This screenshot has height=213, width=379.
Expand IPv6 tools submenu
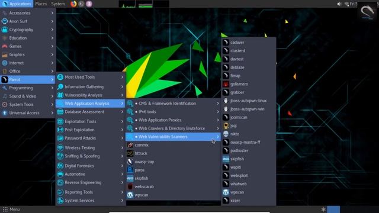173,112
